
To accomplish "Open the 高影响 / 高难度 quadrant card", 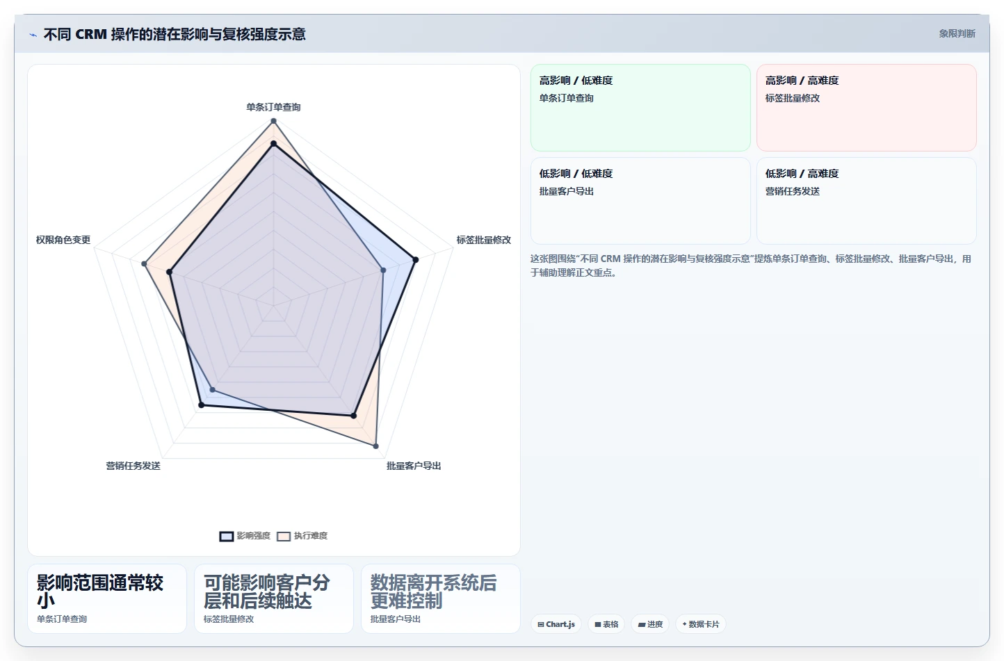I will coord(866,108).
